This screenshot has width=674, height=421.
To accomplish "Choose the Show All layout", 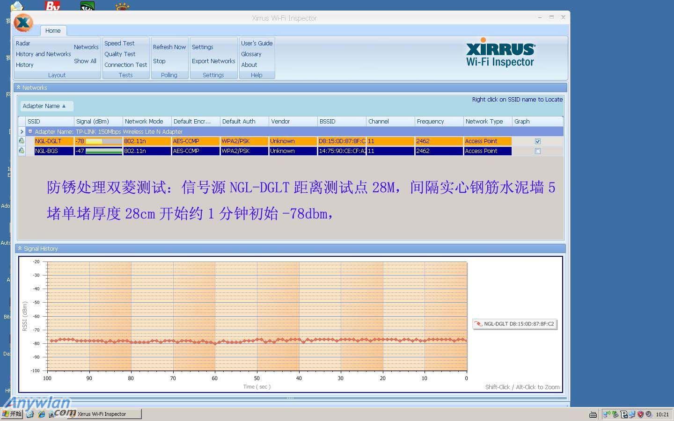I will [85, 61].
